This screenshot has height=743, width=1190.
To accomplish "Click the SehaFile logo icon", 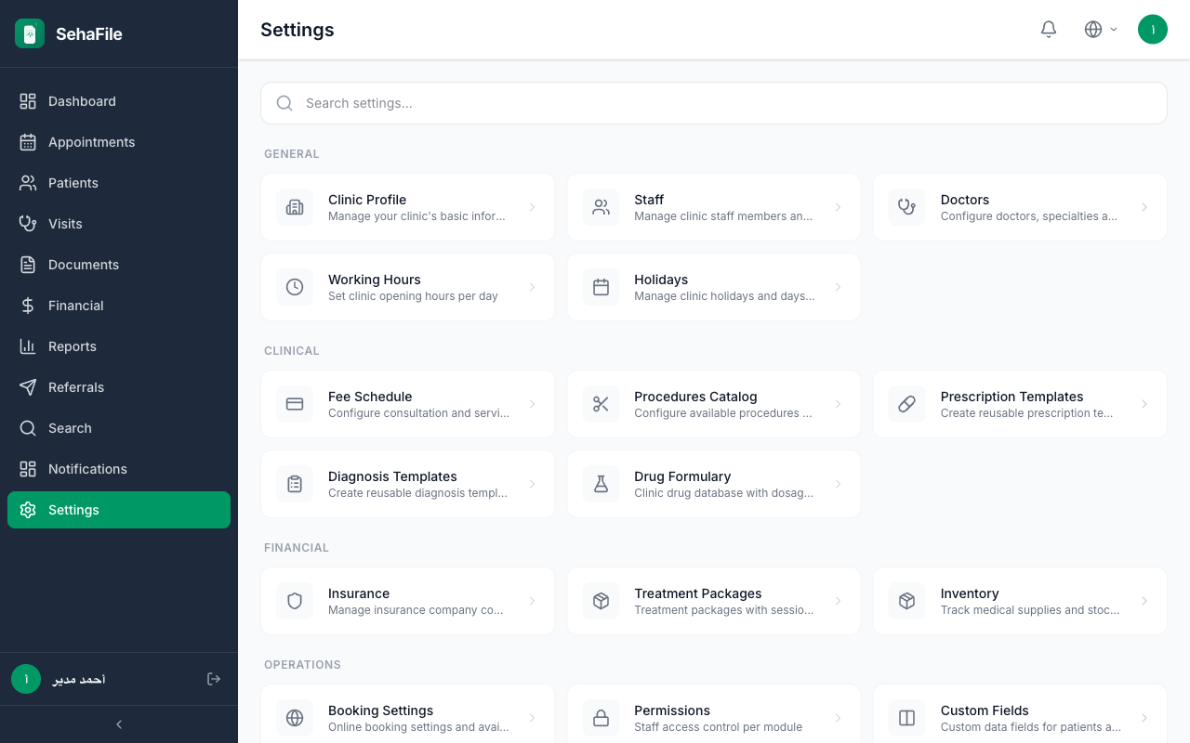I will pos(30,33).
